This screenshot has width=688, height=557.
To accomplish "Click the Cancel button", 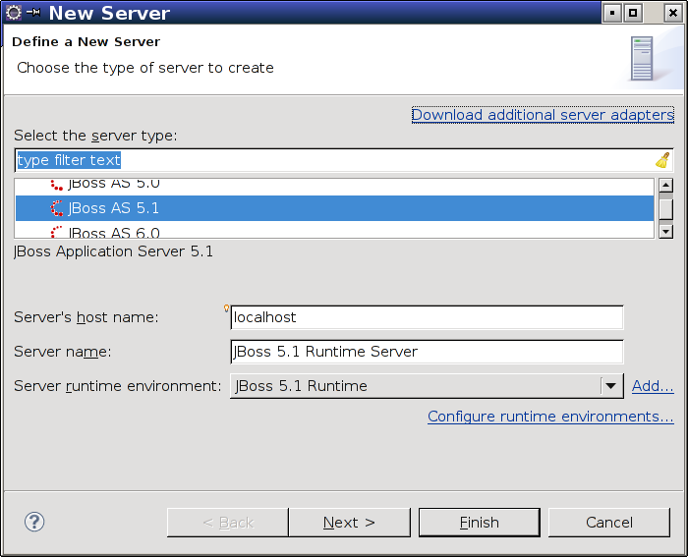I will pos(609,523).
